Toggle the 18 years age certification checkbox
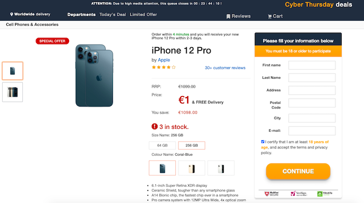364x203 pixels. (263, 142)
